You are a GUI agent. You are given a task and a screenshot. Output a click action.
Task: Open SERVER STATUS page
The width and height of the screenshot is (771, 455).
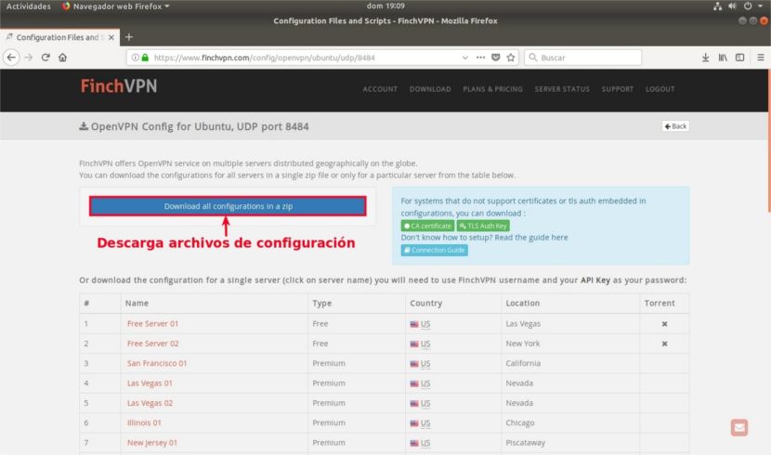click(x=562, y=89)
